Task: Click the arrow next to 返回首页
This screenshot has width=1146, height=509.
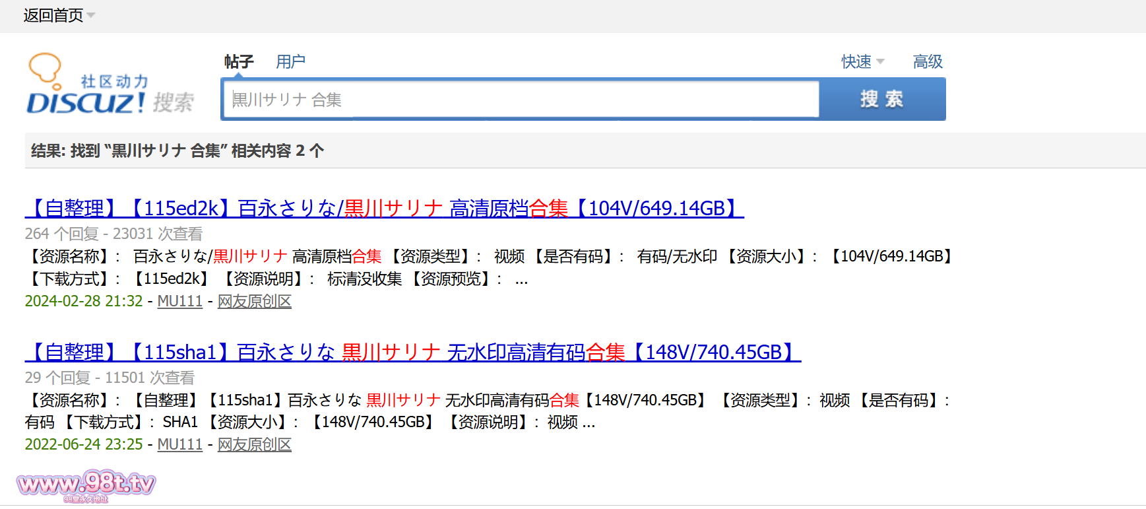Action: 91,15
